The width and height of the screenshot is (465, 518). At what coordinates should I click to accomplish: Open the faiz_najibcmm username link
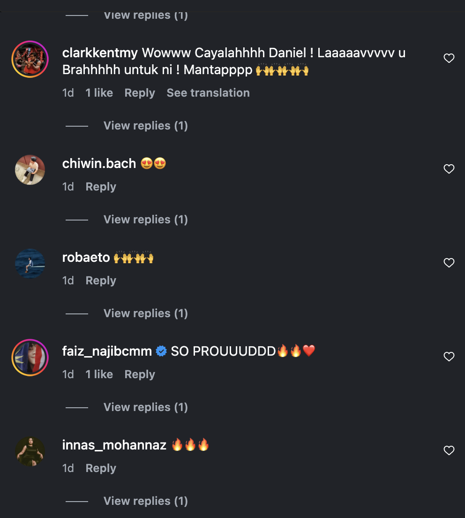[107, 351]
